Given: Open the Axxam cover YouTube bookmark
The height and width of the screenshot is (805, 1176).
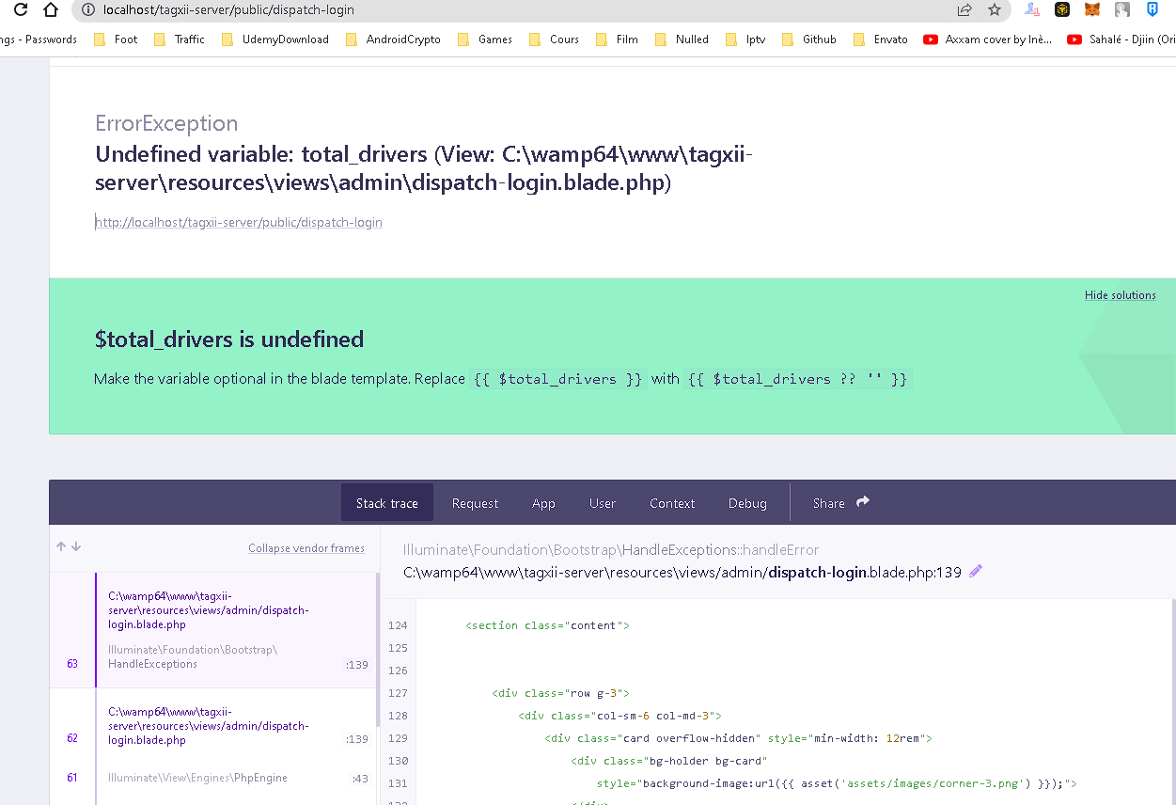Looking at the screenshot, I should pyautogui.click(x=988, y=39).
